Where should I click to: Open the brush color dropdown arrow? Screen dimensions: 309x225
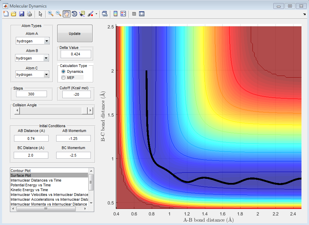pyautogui.click(x=96, y=14)
